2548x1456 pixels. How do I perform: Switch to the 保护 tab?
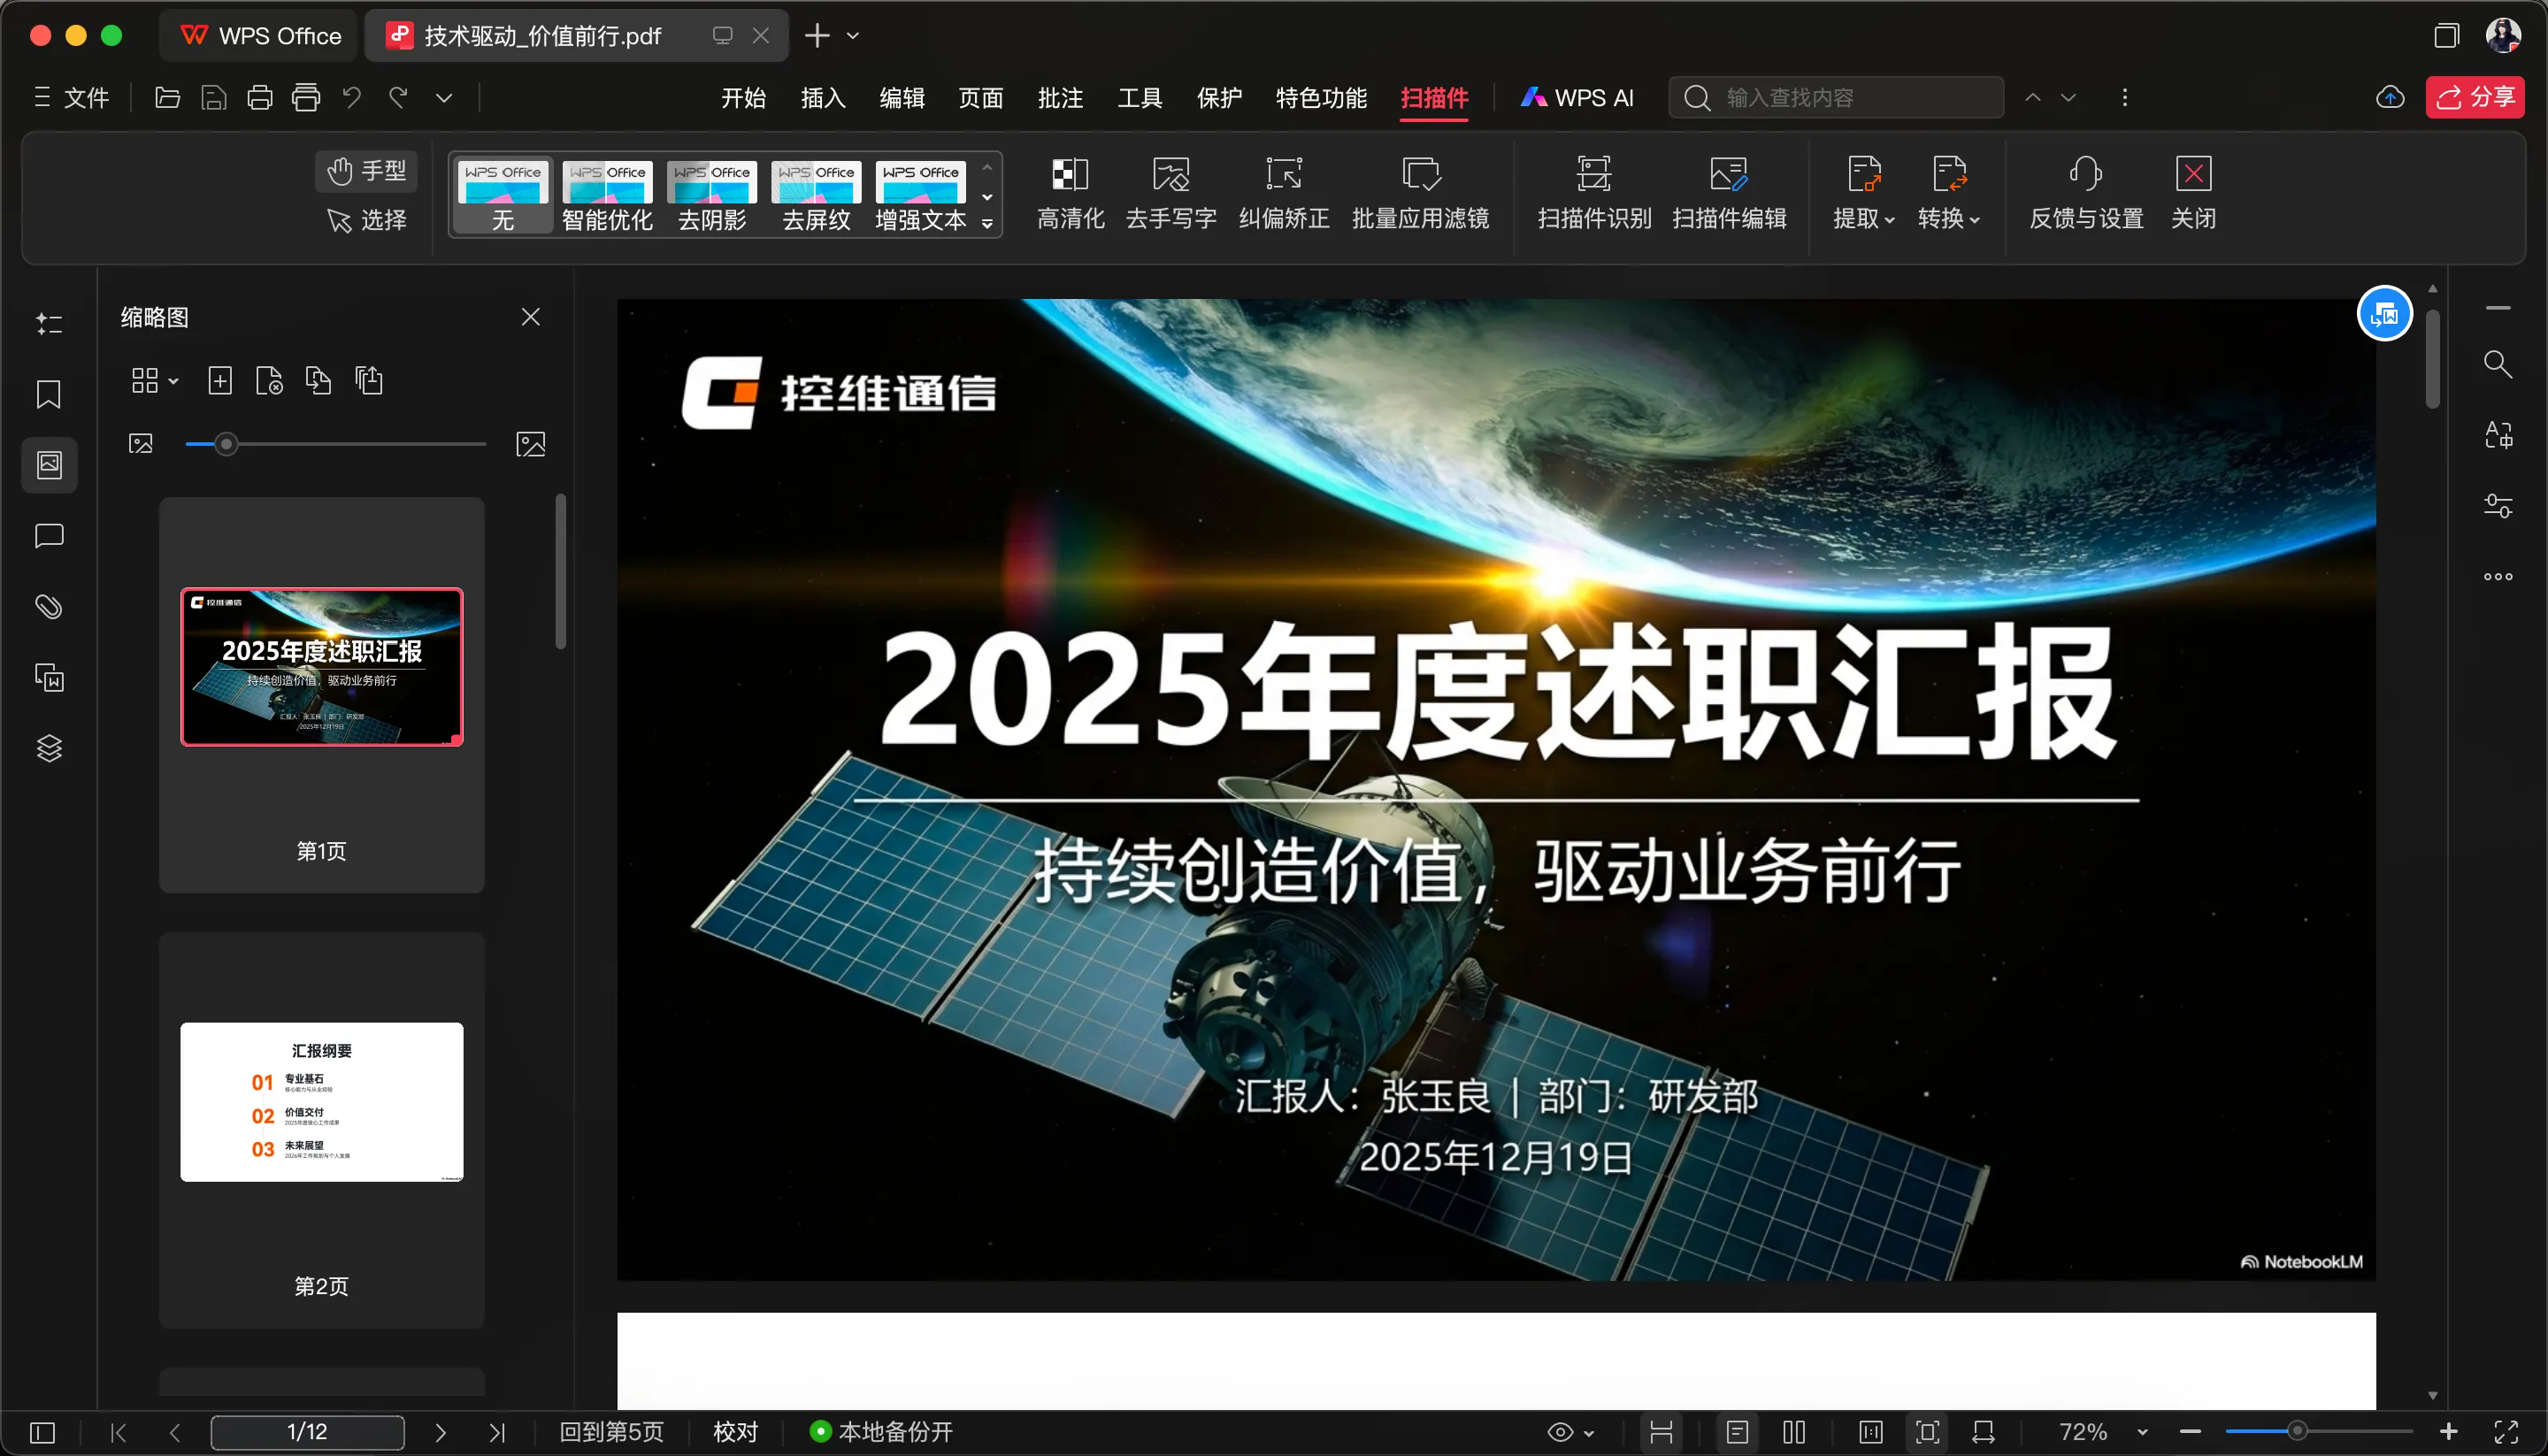pos(1219,97)
